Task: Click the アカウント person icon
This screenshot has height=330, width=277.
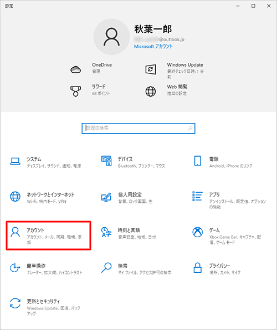Action: tap(15, 232)
